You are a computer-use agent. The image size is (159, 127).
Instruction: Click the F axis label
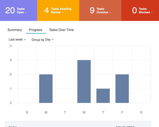[x=122, y=112]
